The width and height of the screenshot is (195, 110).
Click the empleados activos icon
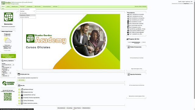click(x=128, y=27)
